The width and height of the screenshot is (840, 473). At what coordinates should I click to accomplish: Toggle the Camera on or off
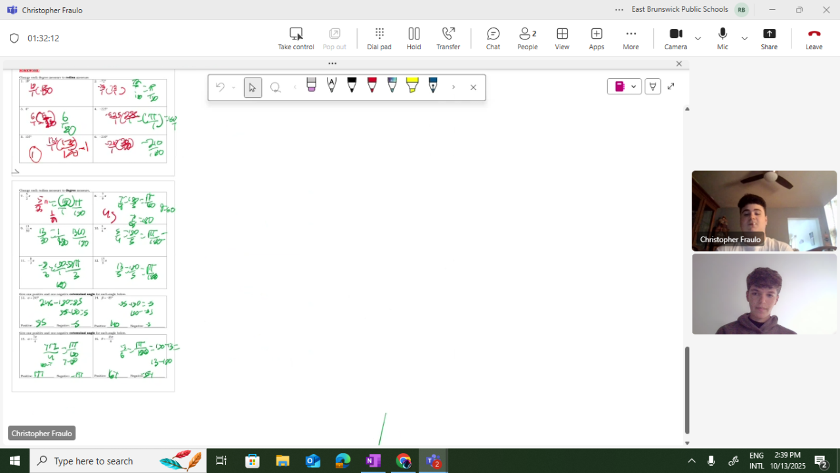[x=675, y=38]
